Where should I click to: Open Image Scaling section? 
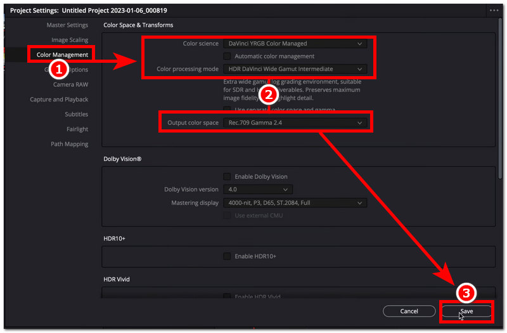(70, 40)
